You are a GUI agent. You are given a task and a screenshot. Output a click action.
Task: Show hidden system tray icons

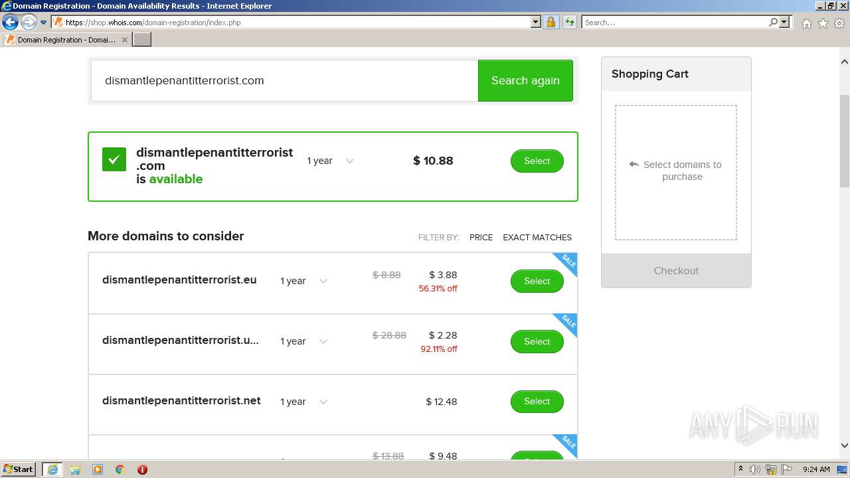click(740, 469)
